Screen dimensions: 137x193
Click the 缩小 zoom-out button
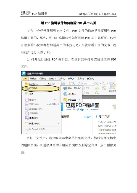click(86, 93)
